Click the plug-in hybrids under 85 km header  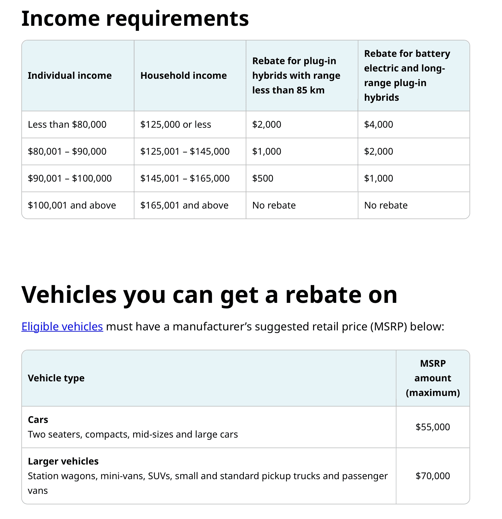[296, 76]
